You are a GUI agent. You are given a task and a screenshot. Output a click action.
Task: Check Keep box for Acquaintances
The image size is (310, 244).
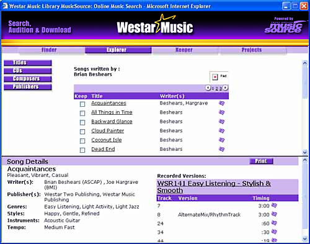pos(82,104)
